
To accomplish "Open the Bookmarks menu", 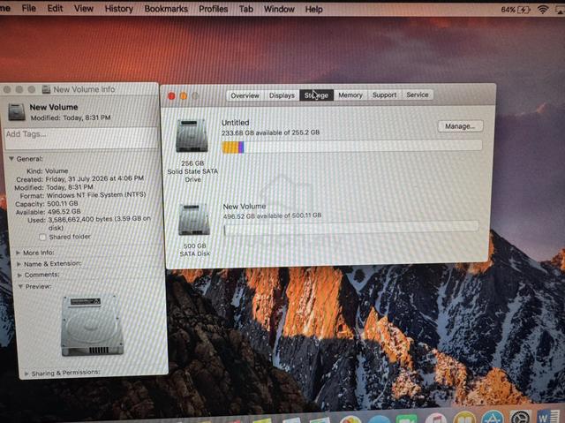I will tap(166, 9).
